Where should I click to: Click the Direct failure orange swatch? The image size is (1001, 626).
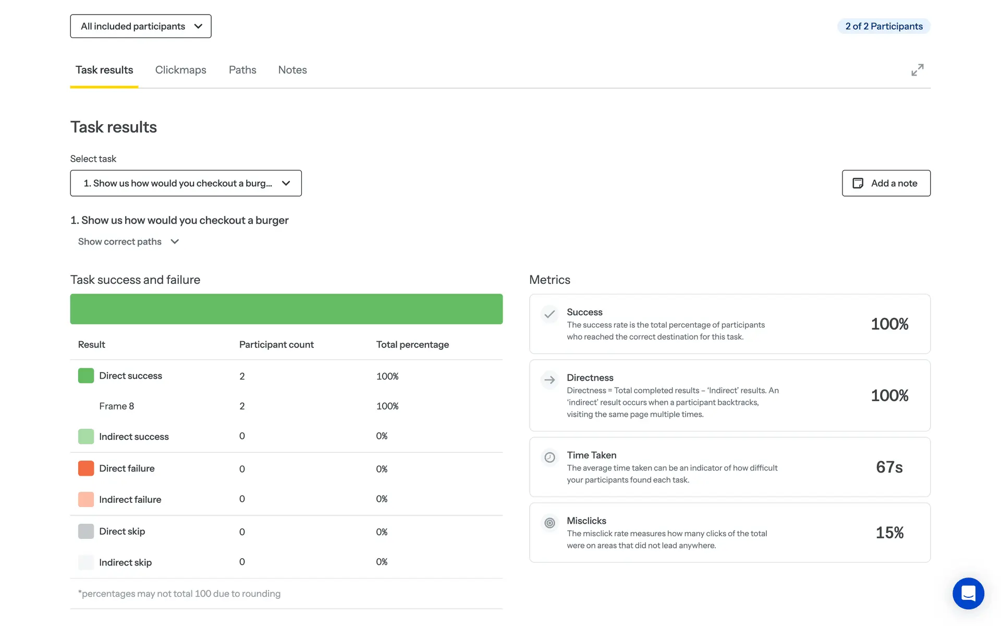click(x=86, y=468)
